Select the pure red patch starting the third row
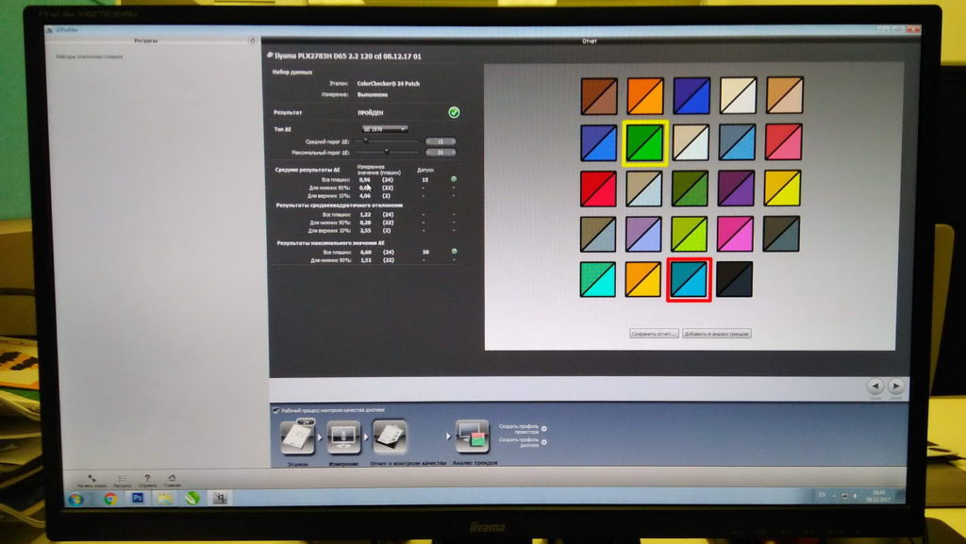Screen dimensions: 966x544 tap(598, 189)
